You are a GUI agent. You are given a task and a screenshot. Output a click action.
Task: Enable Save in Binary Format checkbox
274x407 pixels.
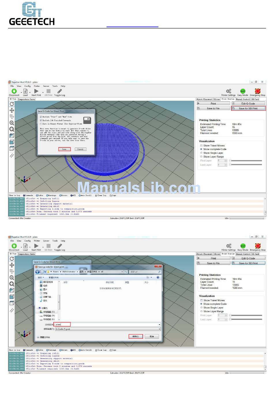tap(41, 124)
